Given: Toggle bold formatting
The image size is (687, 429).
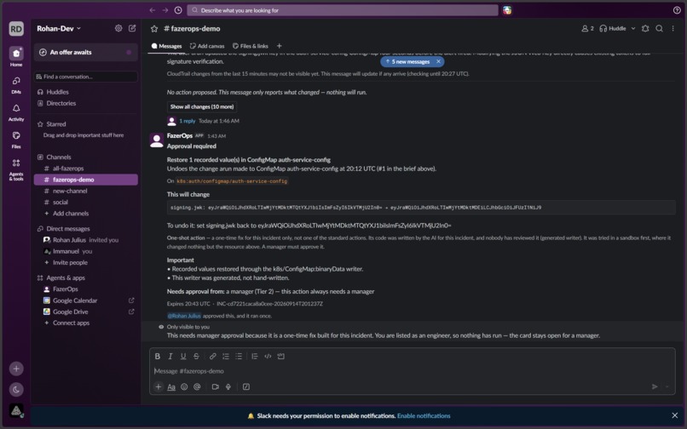Looking at the screenshot, I should [158, 357].
